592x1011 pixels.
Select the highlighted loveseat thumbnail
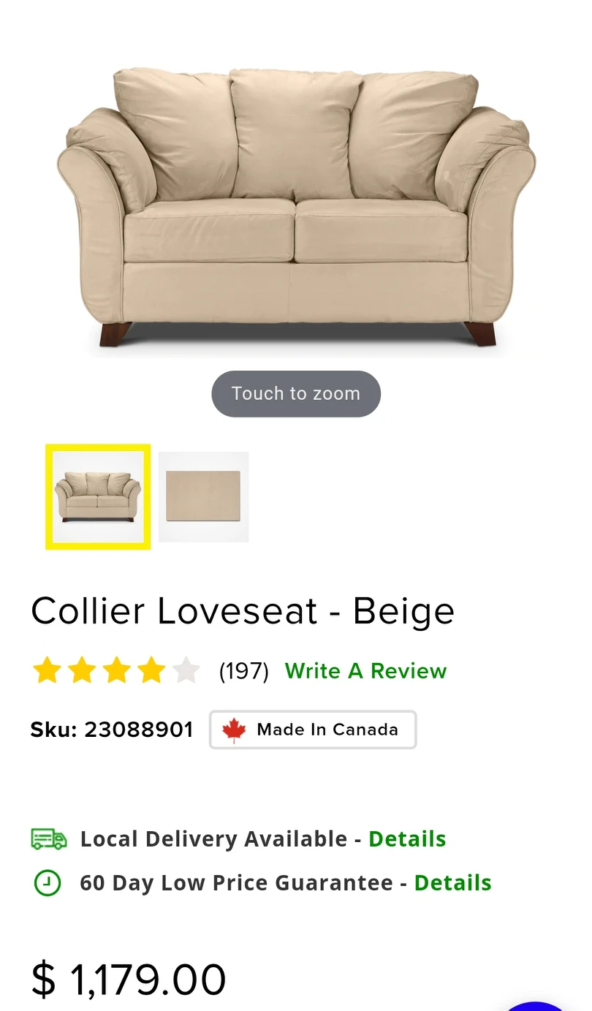(98, 496)
